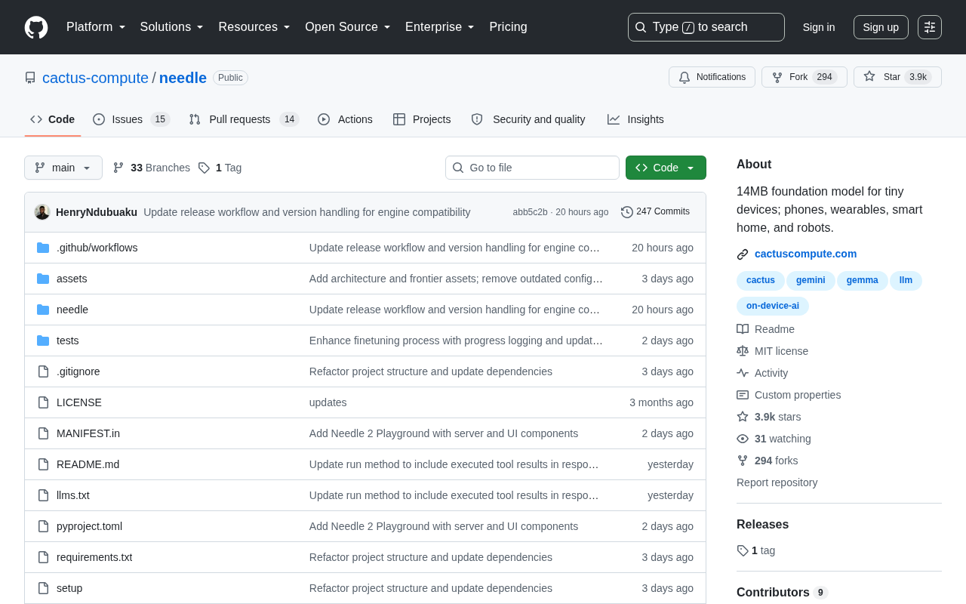The width and height of the screenshot is (966, 604).
Task: Click the branches icon beside 33 Branches
Action: point(118,168)
